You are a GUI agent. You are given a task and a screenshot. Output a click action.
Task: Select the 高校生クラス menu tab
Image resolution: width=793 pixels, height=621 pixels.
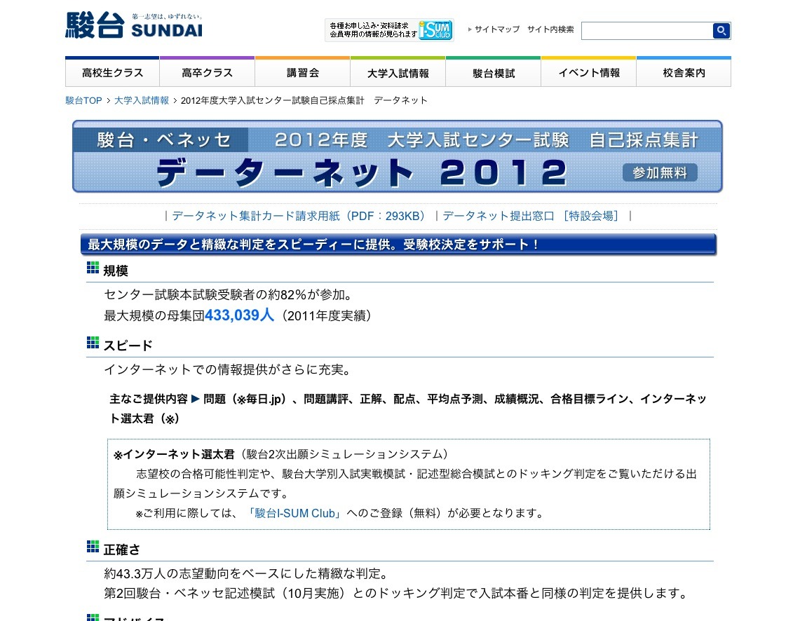pos(112,73)
